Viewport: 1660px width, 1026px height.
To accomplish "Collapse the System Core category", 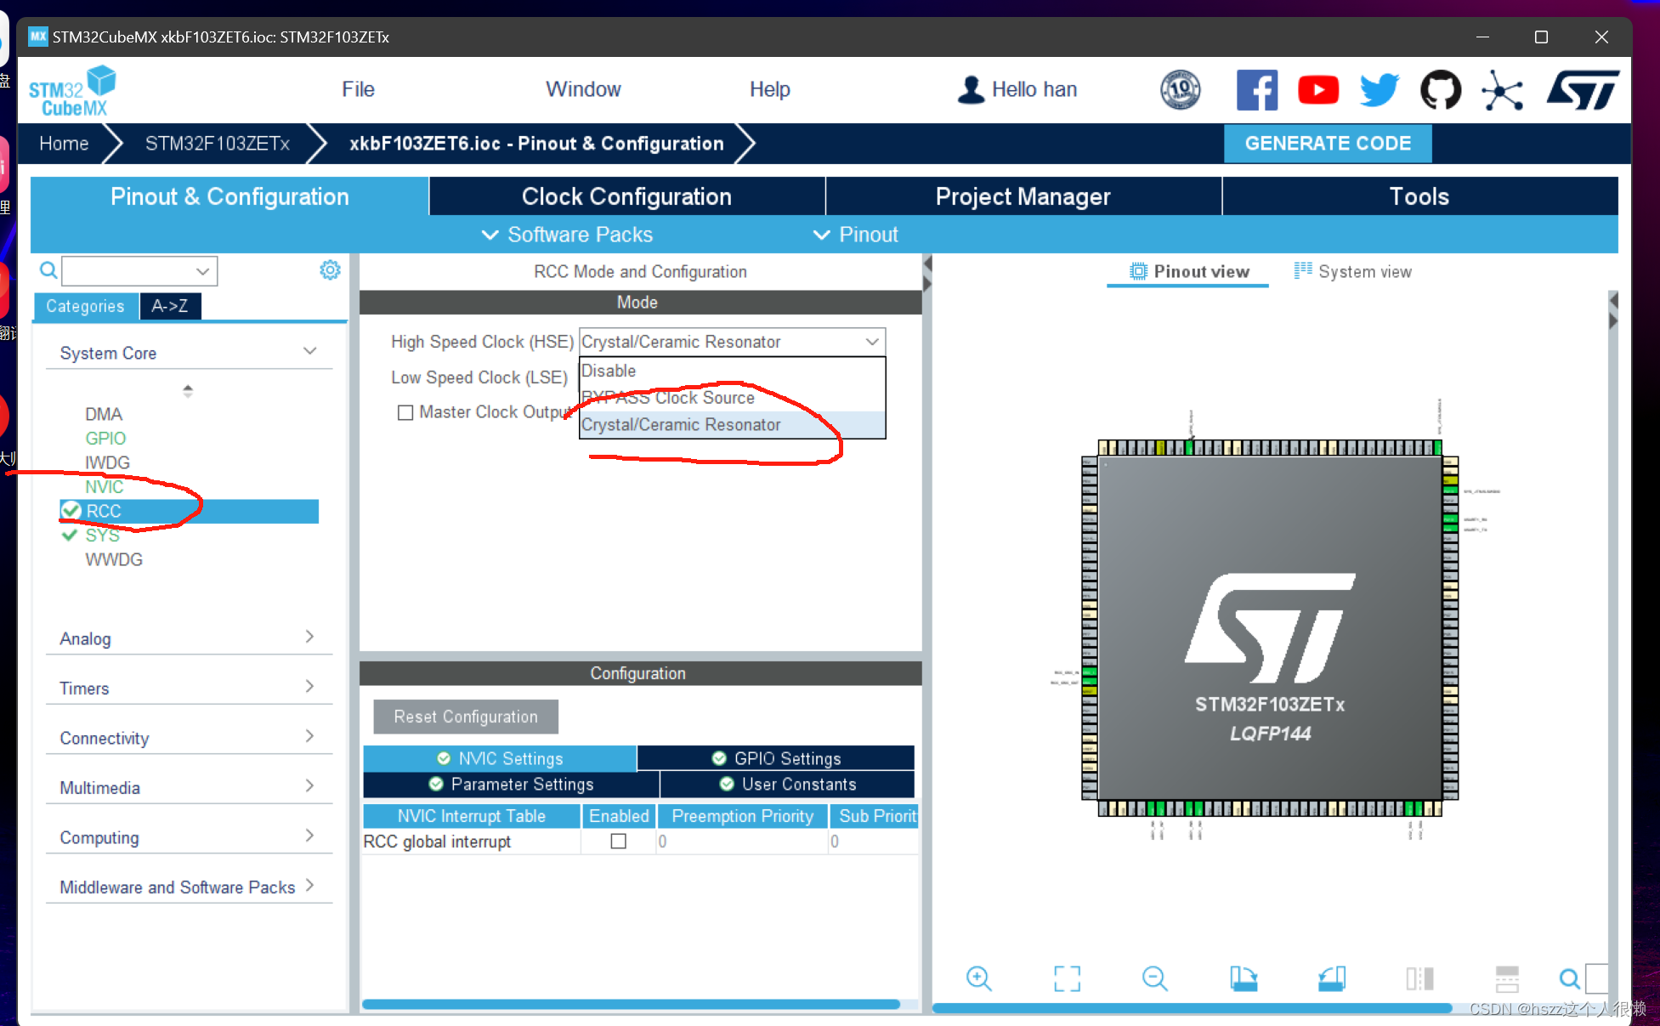I will (310, 351).
